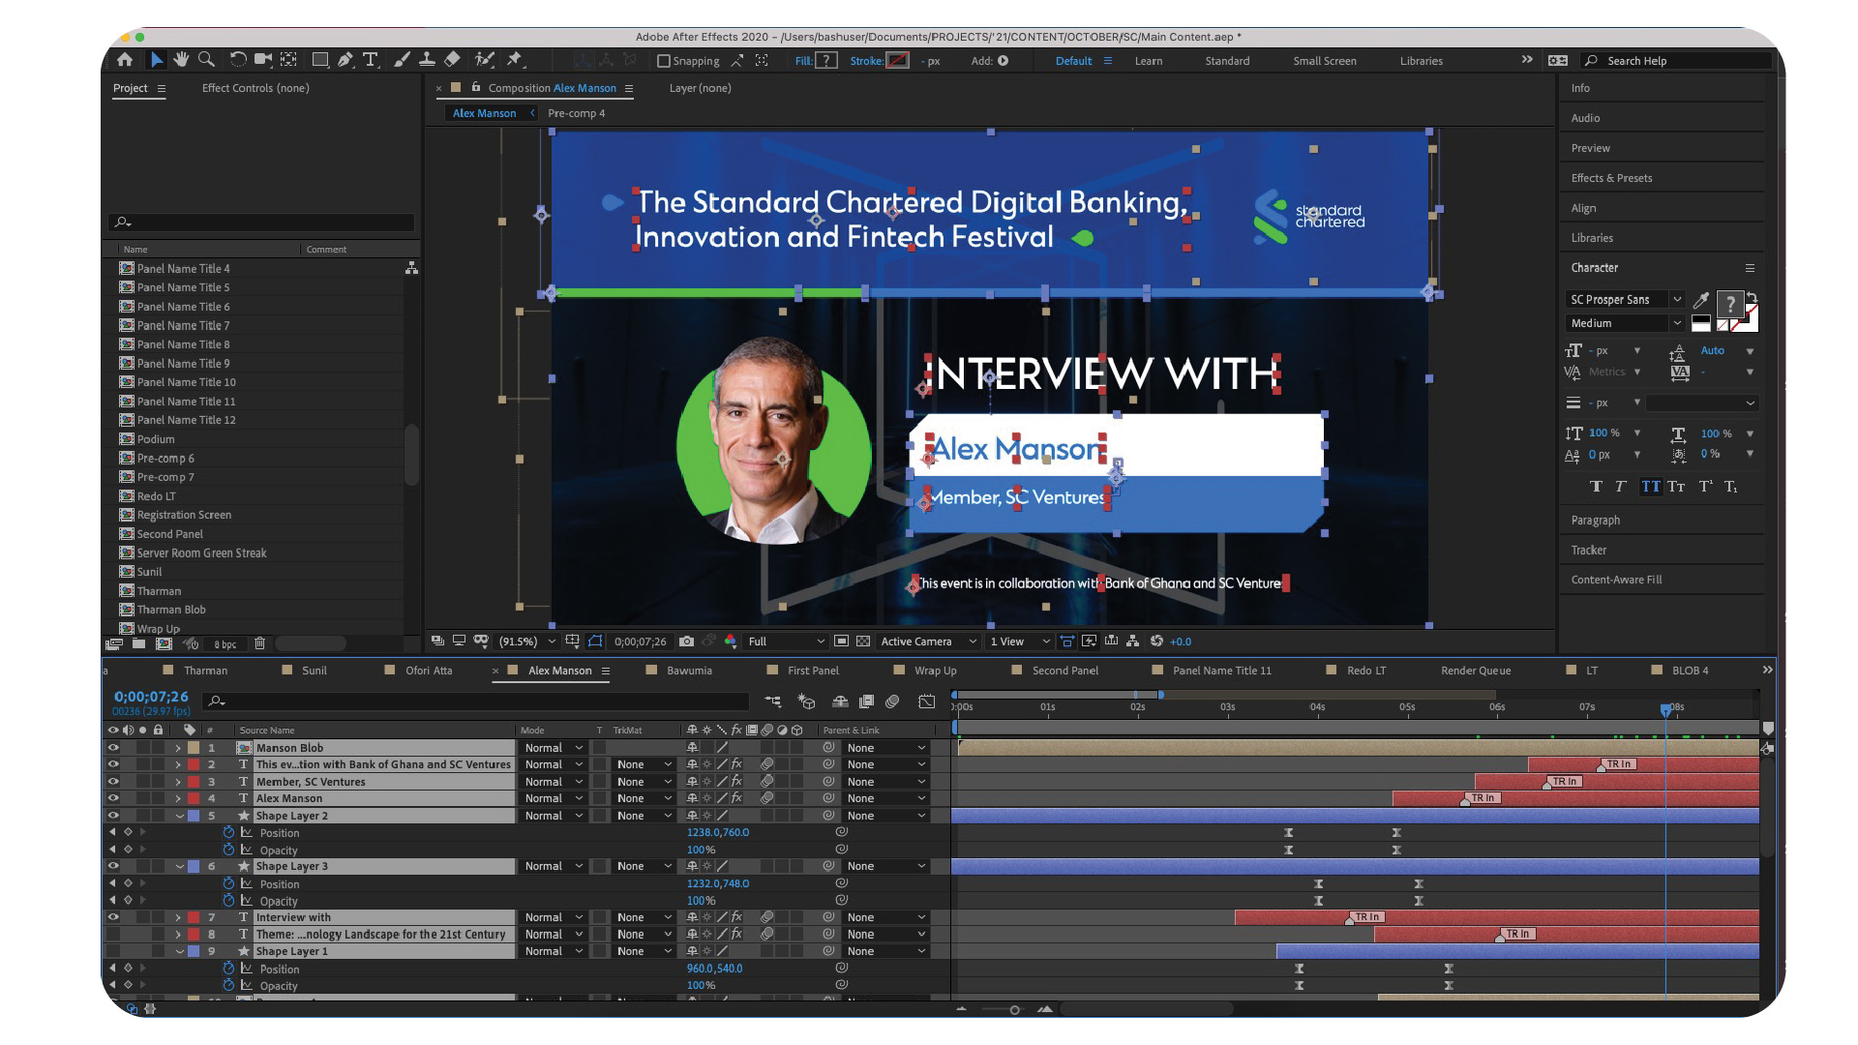1858x1045 pixels.
Task: Collapse the Shape Layer 3 properties
Action: 179,866
